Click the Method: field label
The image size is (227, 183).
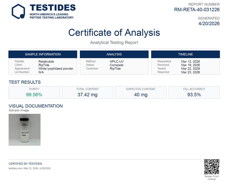click(91, 61)
